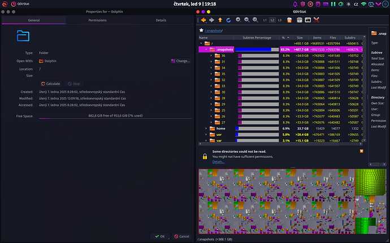Go forward in QDirStat navigation history
The image size is (390, 243).
tap(211, 20)
